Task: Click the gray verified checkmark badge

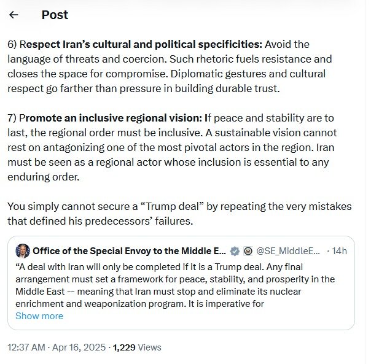Action: point(235,250)
